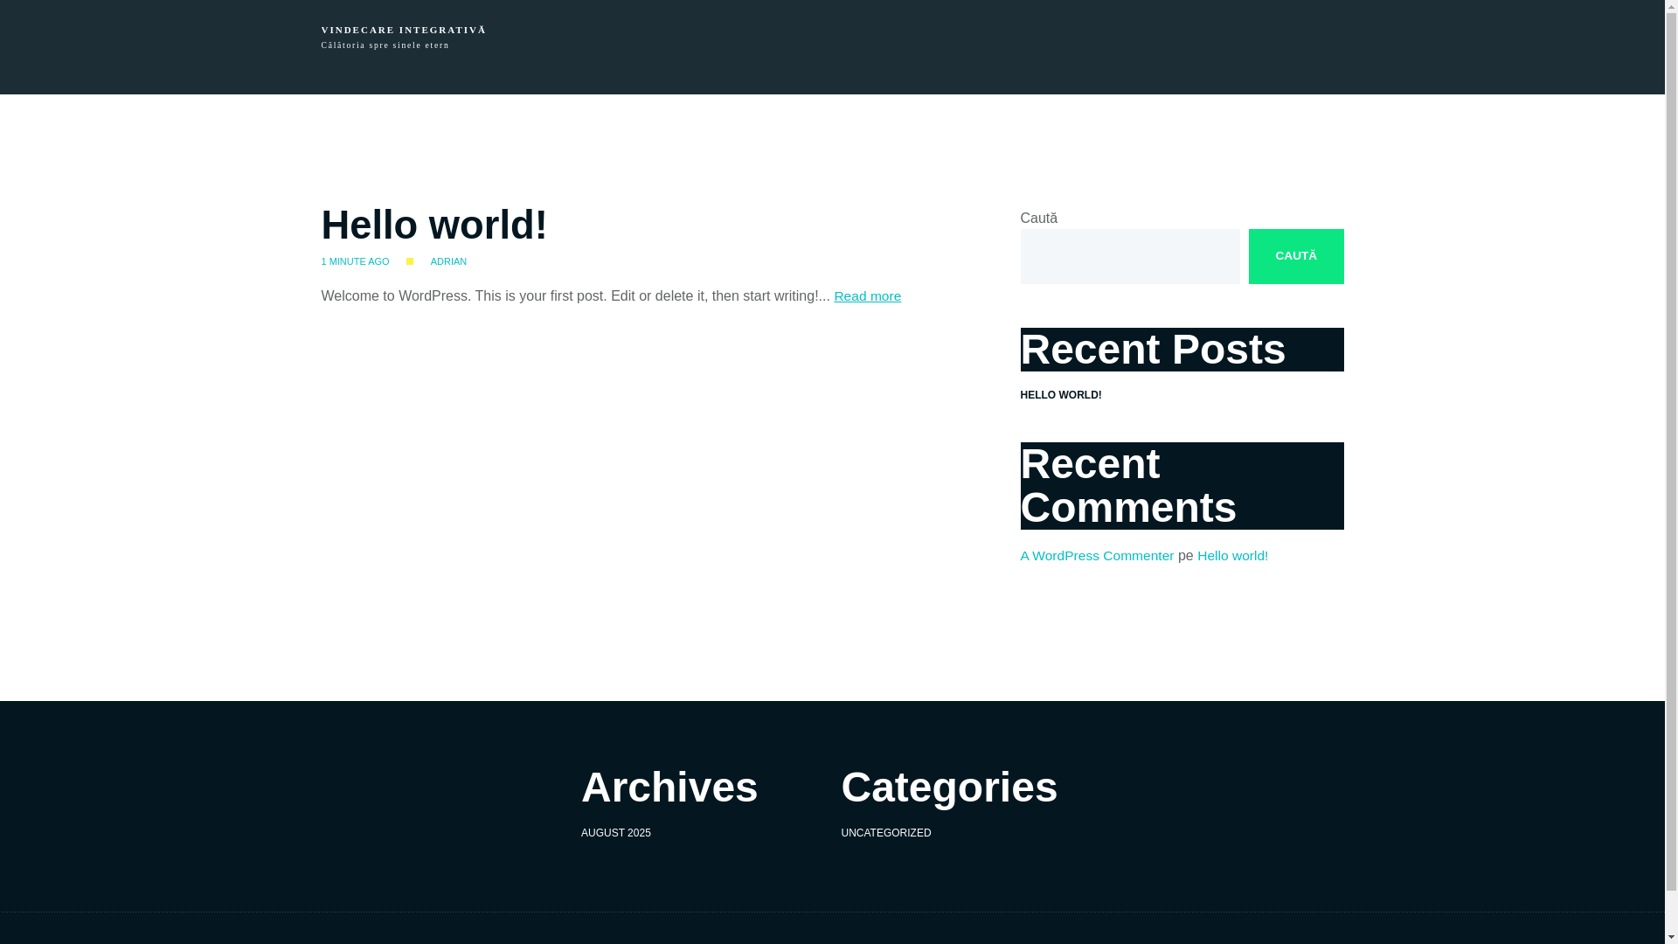Viewport: 1678px width, 944px height.
Task: Select the Recent Comments heading text
Action: (1128, 486)
